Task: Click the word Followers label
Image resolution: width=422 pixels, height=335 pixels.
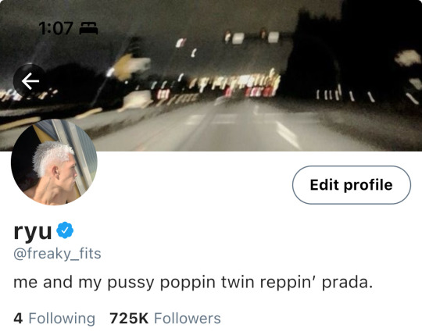Action: (188, 319)
